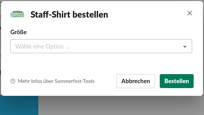The height and width of the screenshot is (115, 204).
Task: Click the "Größe" field label
Action: [x=18, y=32]
